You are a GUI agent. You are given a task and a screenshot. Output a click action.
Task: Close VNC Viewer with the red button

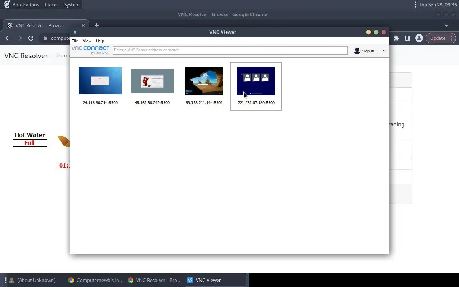tap(383, 32)
